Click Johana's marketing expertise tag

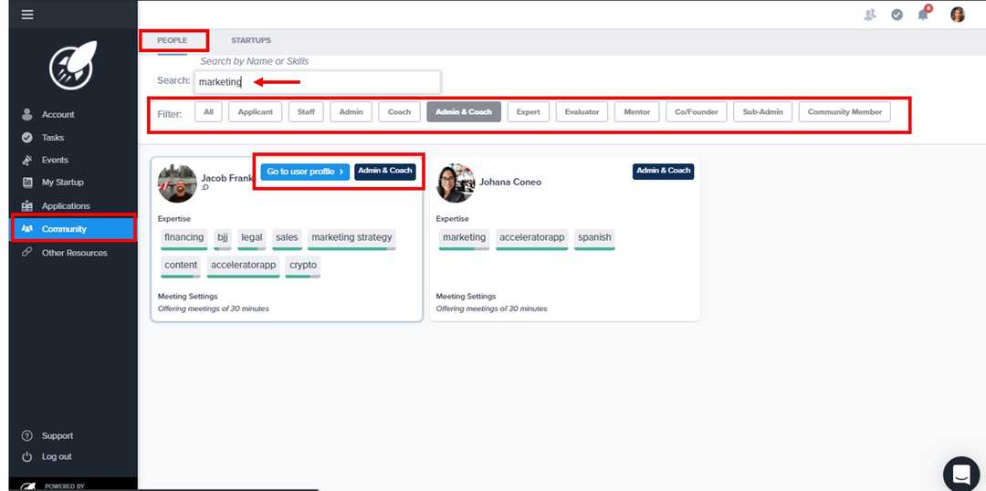pos(464,237)
